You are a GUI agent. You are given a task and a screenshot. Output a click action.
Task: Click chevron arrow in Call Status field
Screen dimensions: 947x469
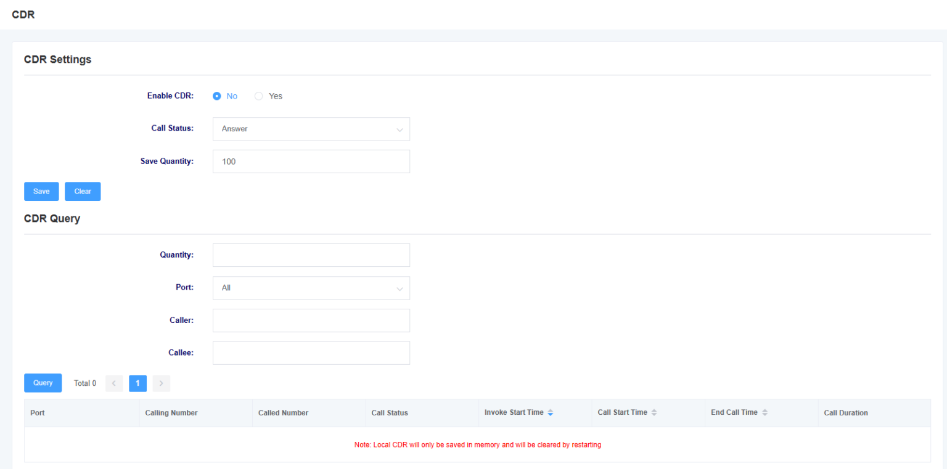400,130
